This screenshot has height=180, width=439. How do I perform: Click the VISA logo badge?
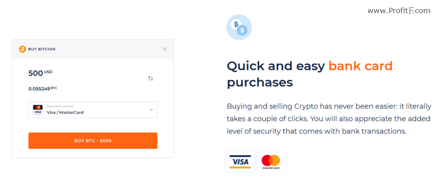(240, 162)
